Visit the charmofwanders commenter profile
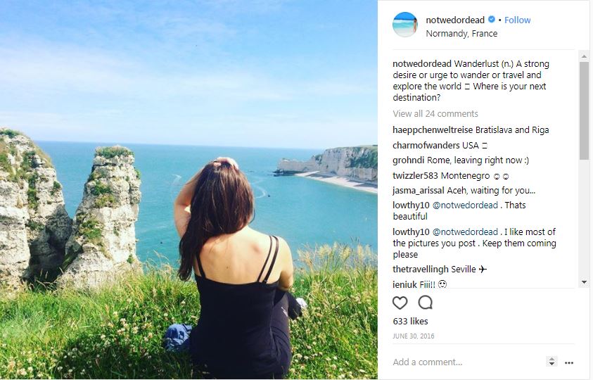Viewport: 593px width, 380px height. (x=426, y=146)
